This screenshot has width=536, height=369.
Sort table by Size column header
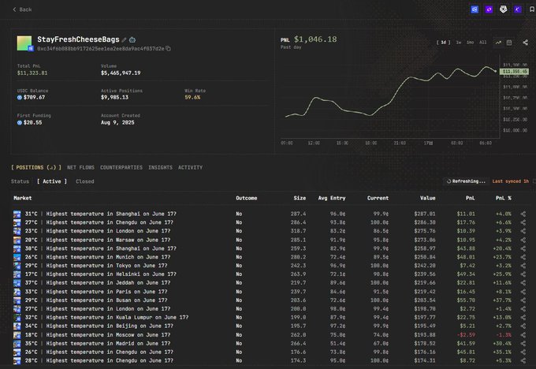pos(300,198)
